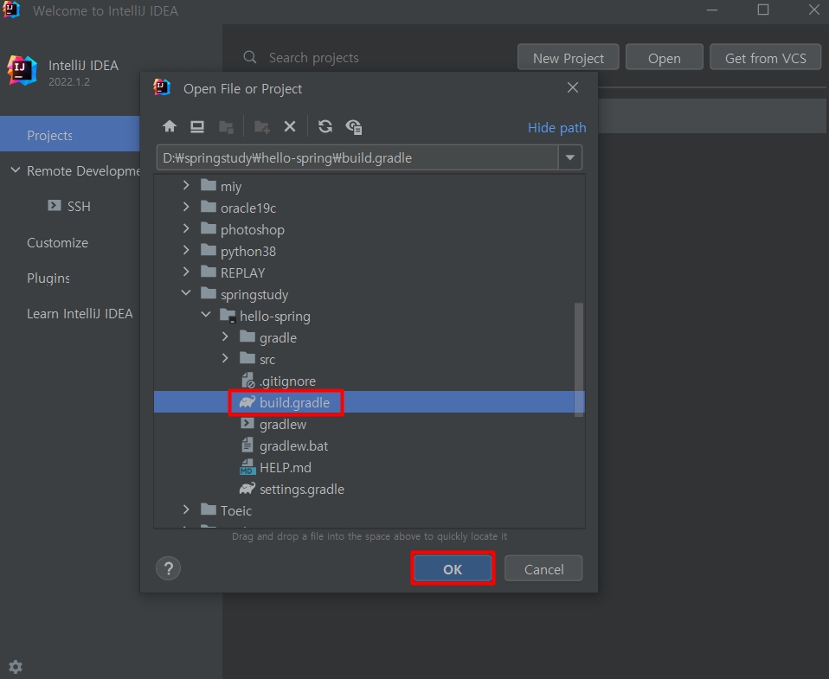Viewport: 829px width, 679px height.
Task: Click the hello-spring project folder icon
Action: (228, 316)
